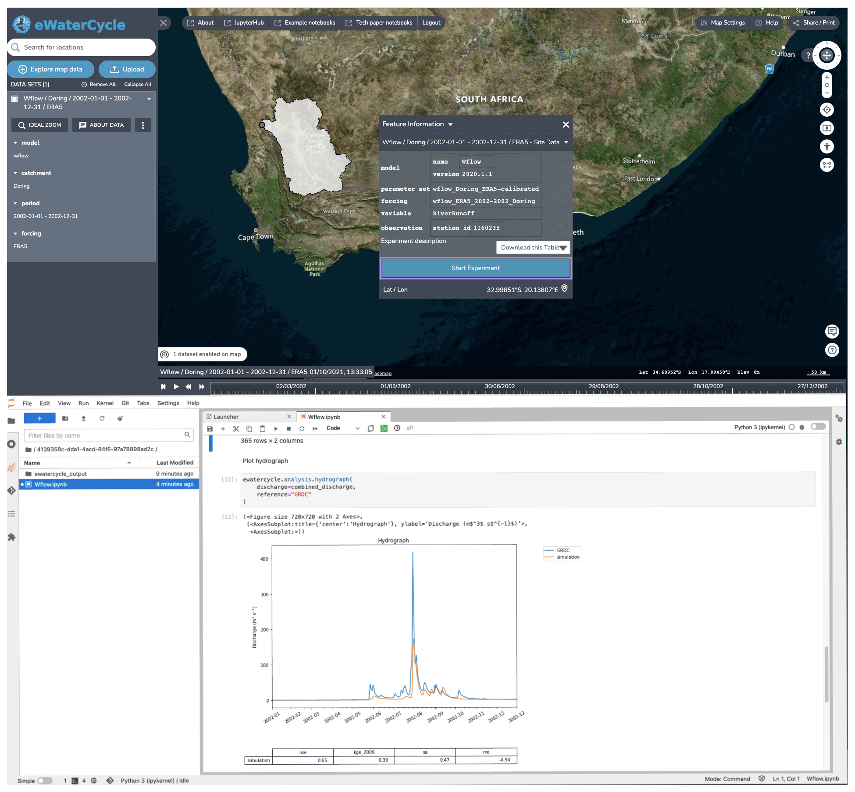
Task: Expand the Download this Table dropdown
Action: (533, 247)
